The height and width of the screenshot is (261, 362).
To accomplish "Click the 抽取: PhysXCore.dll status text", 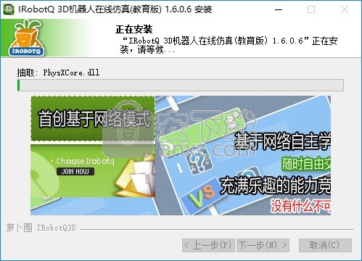I will [x=58, y=72].
